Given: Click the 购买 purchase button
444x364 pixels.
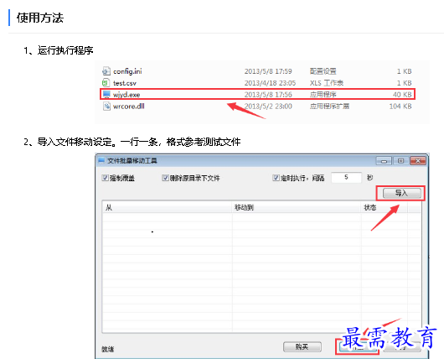Looking at the screenshot, I should click(302, 346).
